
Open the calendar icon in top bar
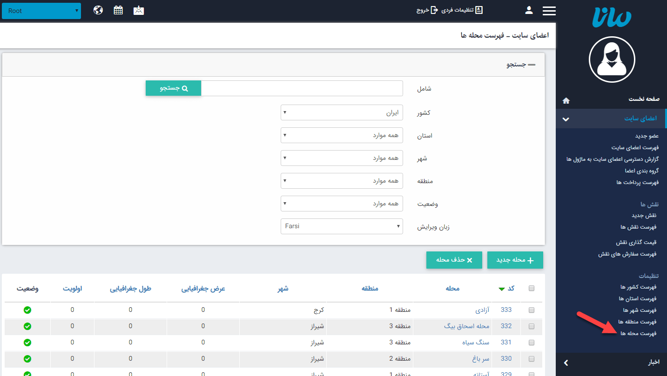(x=118, y=10)
